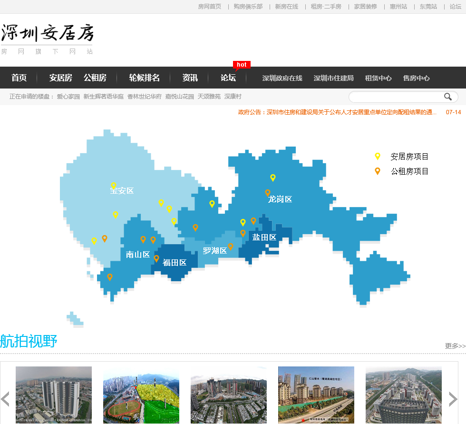Click 安居房项目 legend entry

409,157
